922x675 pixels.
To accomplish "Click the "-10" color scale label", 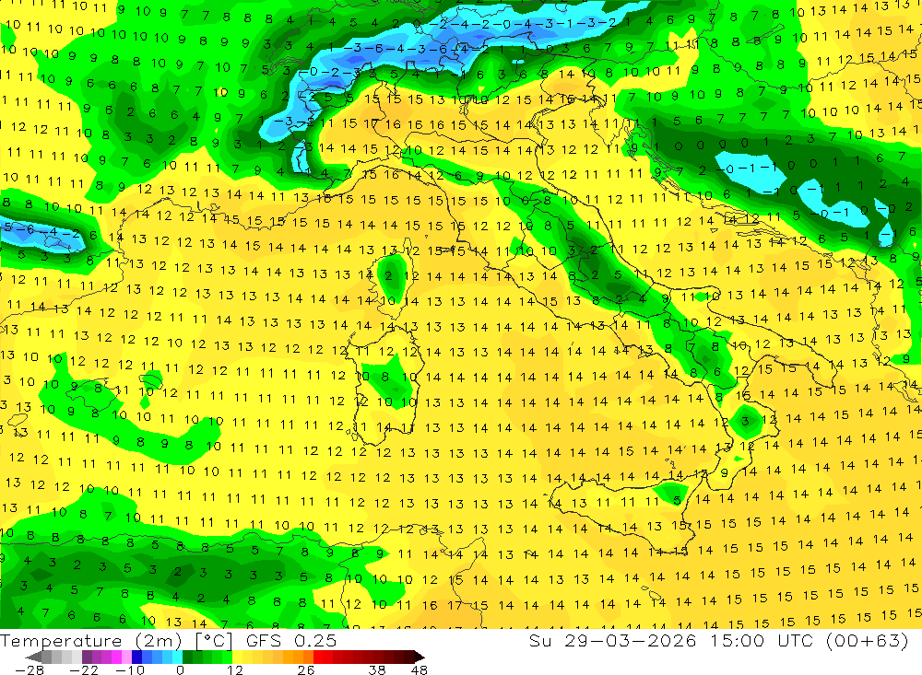I will pos(130,669).
